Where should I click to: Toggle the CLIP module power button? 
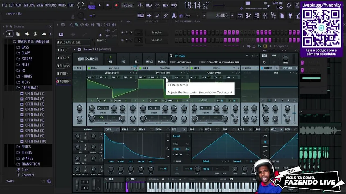[x=106, y=179]
